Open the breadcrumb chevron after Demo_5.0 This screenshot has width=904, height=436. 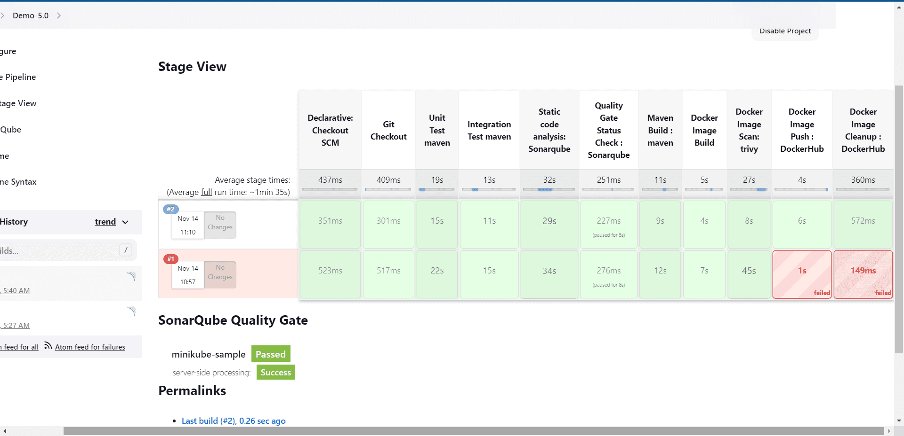[59, 16]
